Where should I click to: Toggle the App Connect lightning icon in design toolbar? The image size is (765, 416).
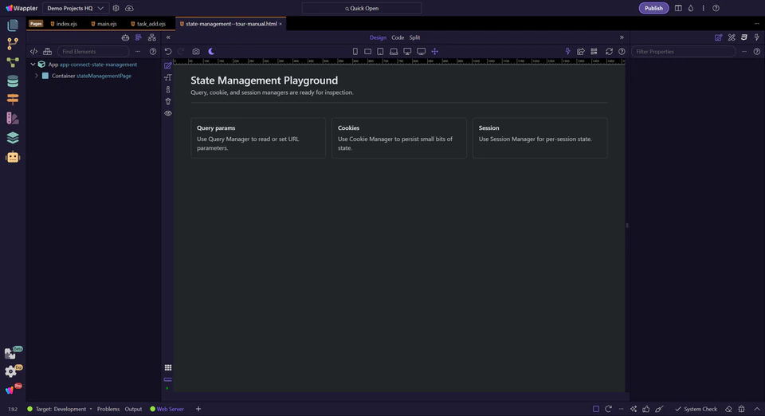(x=567, y=51)
